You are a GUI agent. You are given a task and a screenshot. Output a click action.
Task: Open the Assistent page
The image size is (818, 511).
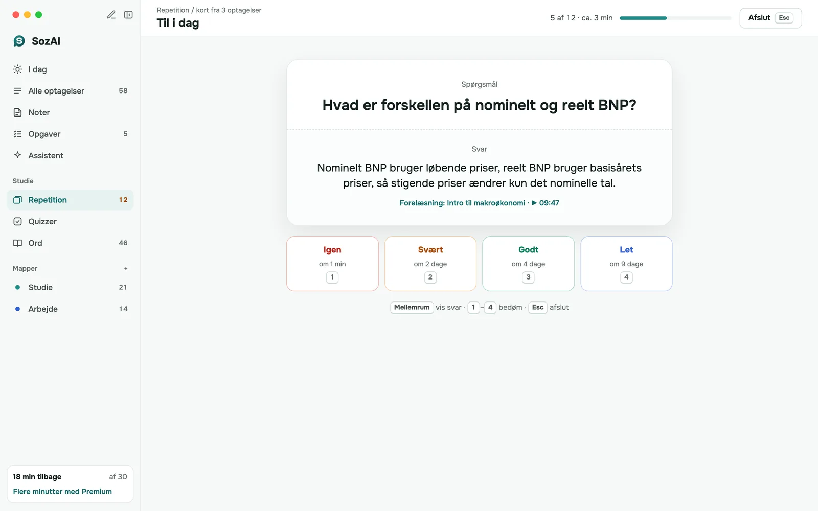70,155
